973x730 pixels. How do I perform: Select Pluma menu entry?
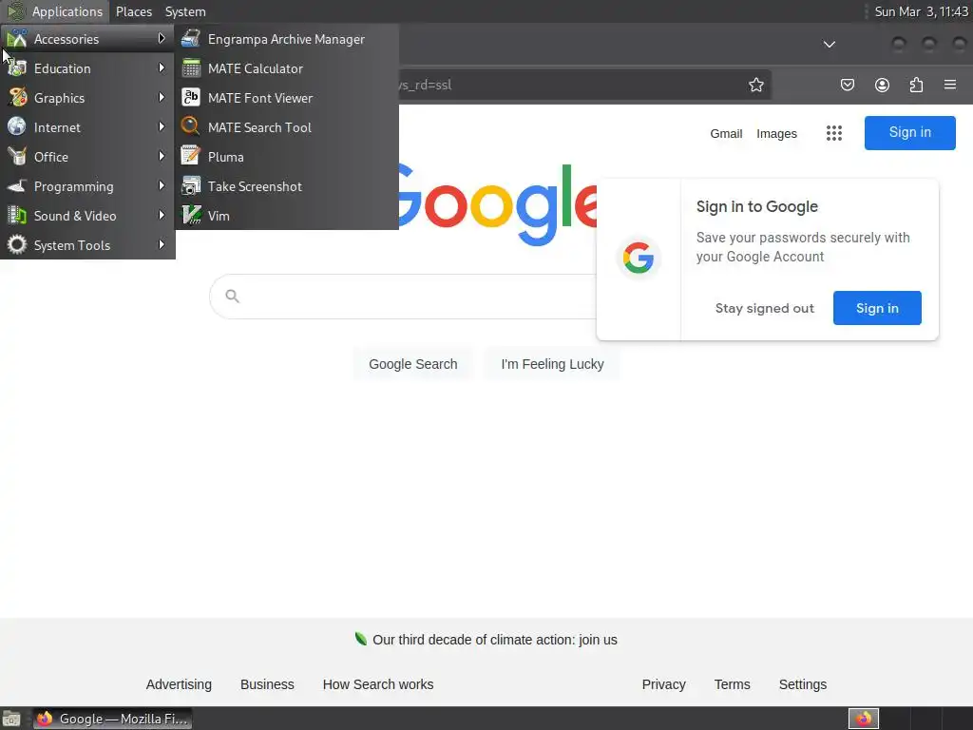[x=287, y=157]
